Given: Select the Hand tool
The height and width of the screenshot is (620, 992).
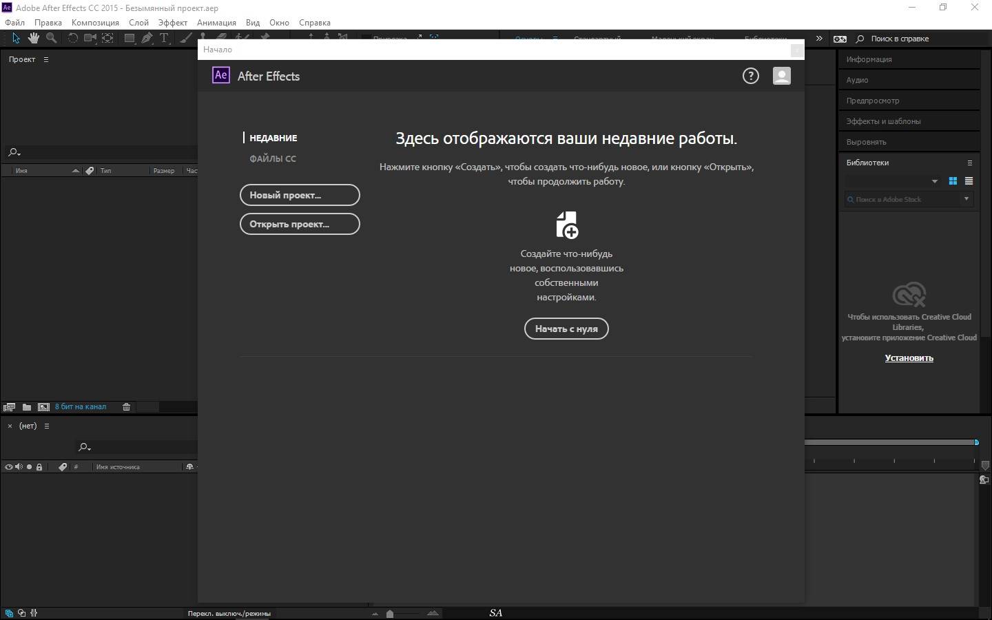Looking at the screenshot, I should pos(33,38).
